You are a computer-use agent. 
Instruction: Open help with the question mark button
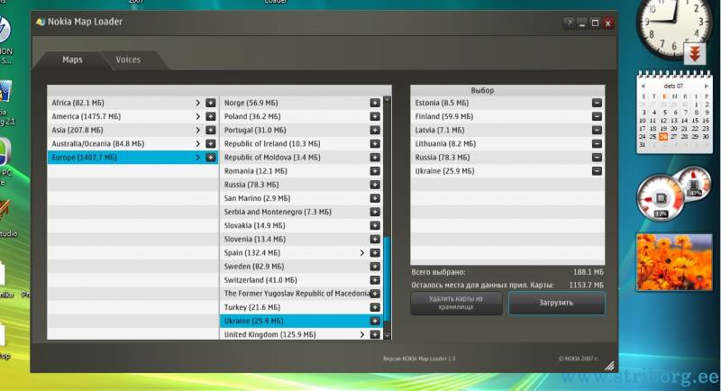tap(569, 23)
